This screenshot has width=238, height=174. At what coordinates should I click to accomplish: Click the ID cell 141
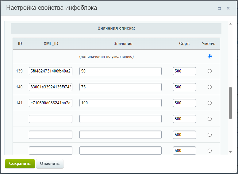[19, 103]
